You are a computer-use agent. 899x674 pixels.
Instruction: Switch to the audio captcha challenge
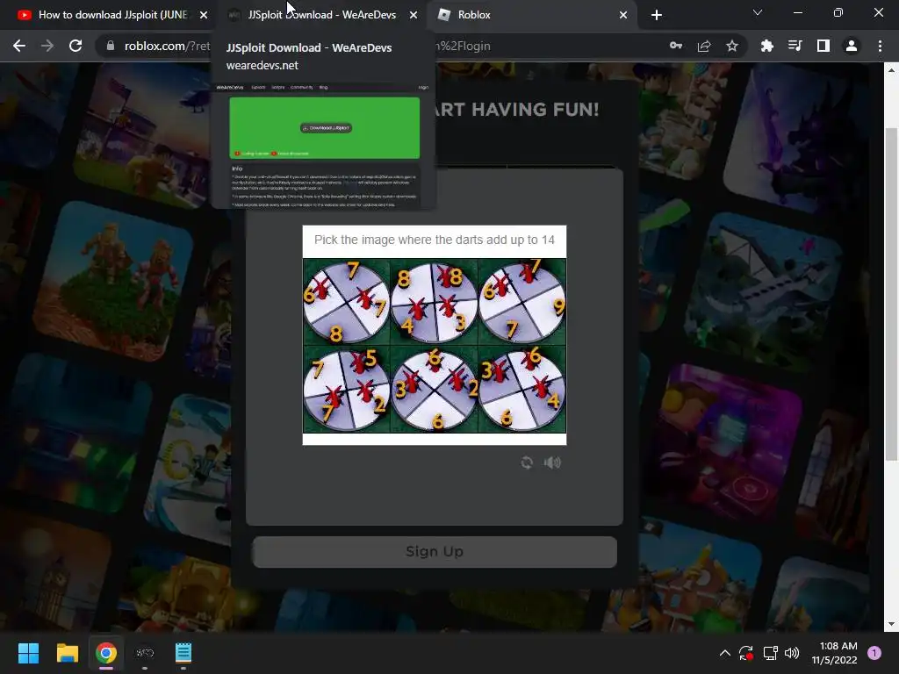(x=552, y=462)
